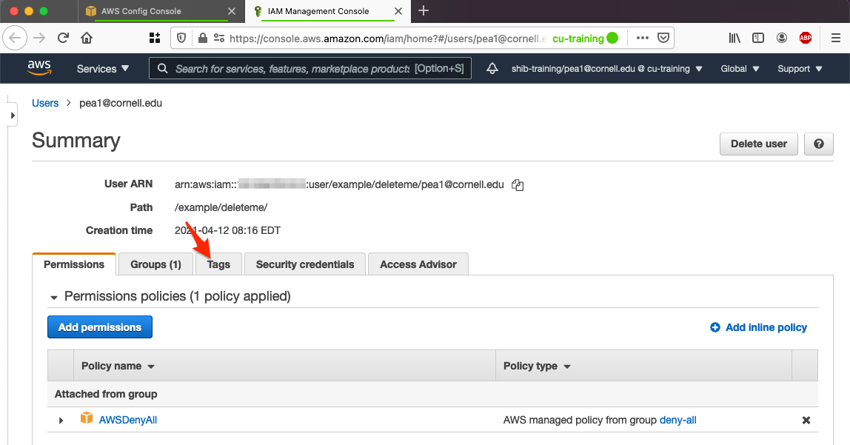Viewport: 850px width, 445px height.
Task: Close the AWS Config Console tab
Action: pos(232,11)
